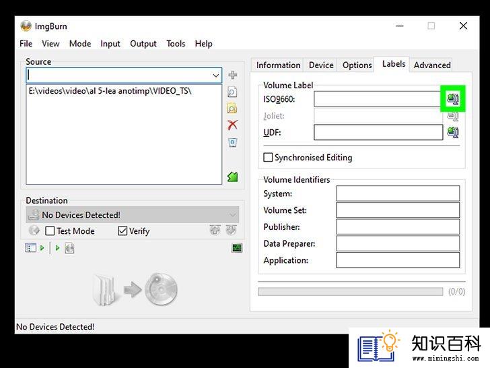Image resolution: width=490 pixels, height=368 pixels.
Task: Open the Input menu
Action: pos(110,44)
